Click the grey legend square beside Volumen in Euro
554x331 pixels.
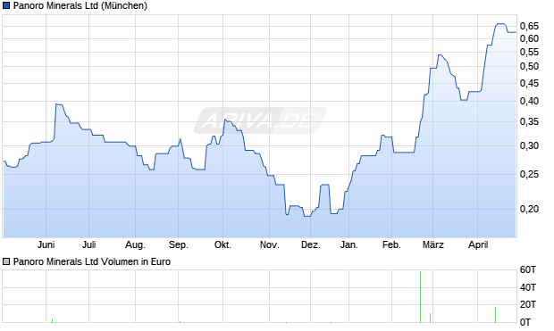(x=6, y=261)
